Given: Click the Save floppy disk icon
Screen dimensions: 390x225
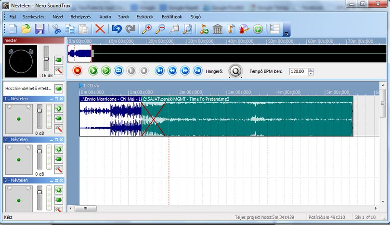Looking at the screenshot, I should (40, 29).
